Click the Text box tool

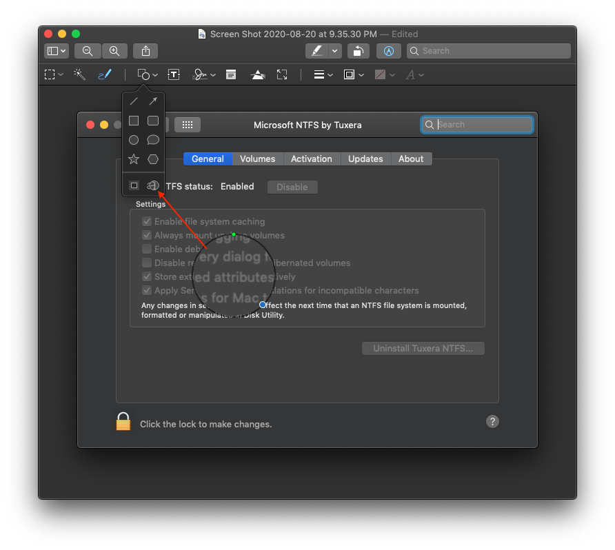174,74
